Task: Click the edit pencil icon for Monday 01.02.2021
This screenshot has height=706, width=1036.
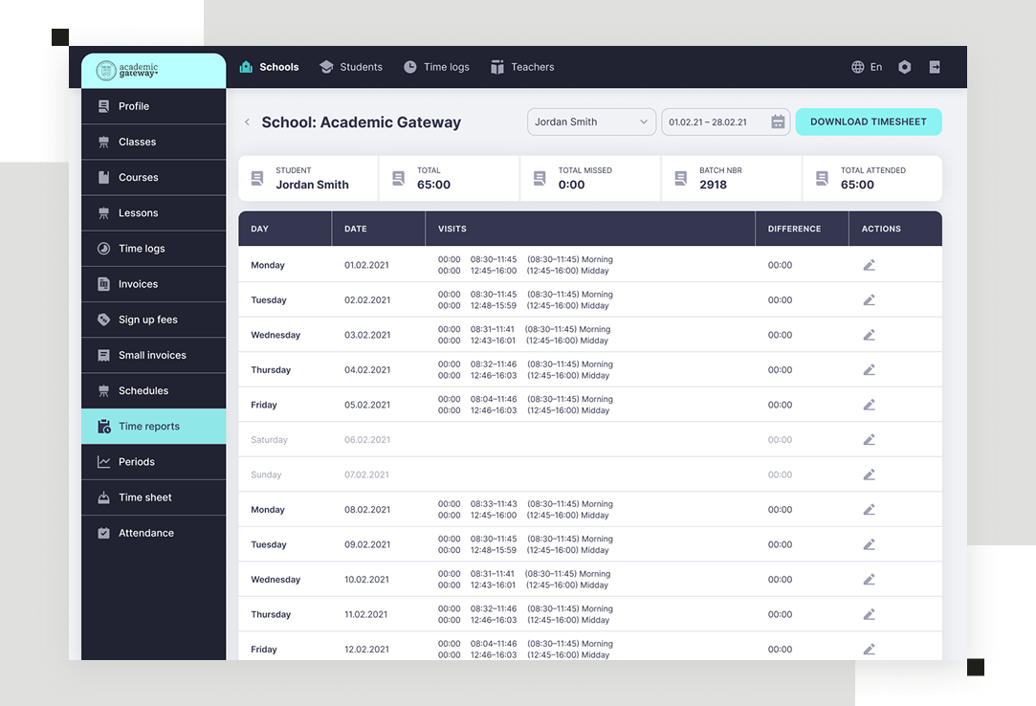Action: tap(869, 265)
